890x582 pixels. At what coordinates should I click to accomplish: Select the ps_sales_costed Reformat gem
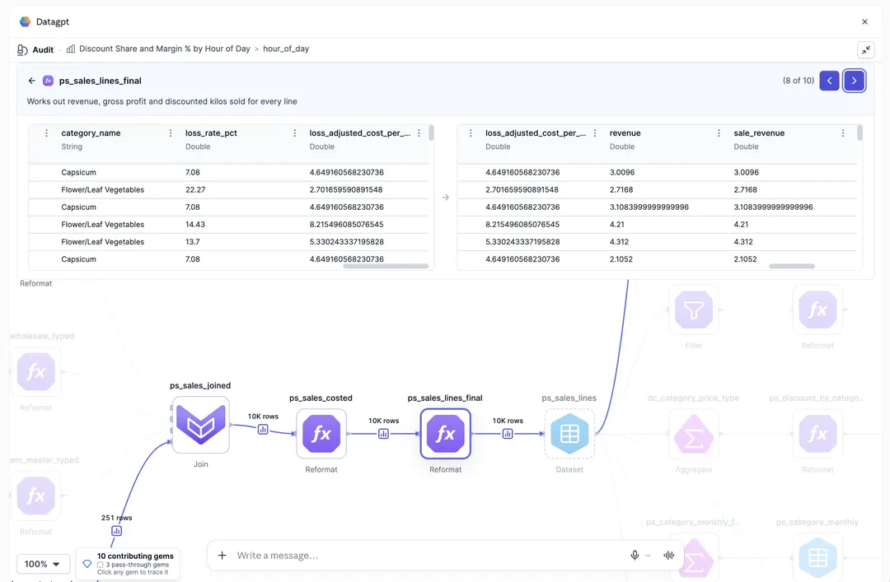tap(321, 433)
